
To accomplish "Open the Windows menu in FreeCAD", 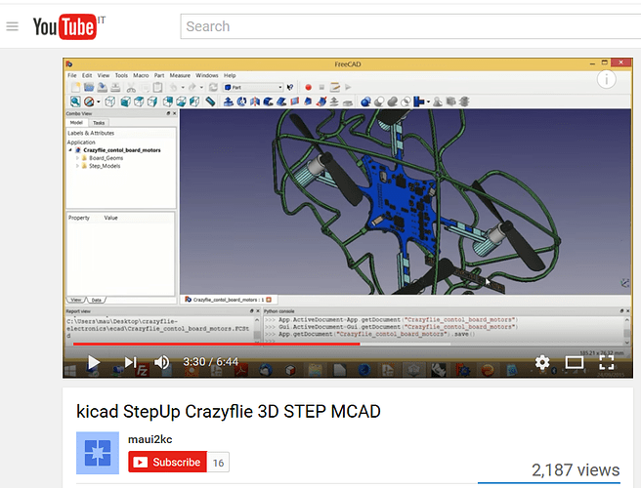I will (x=207, y=75).
